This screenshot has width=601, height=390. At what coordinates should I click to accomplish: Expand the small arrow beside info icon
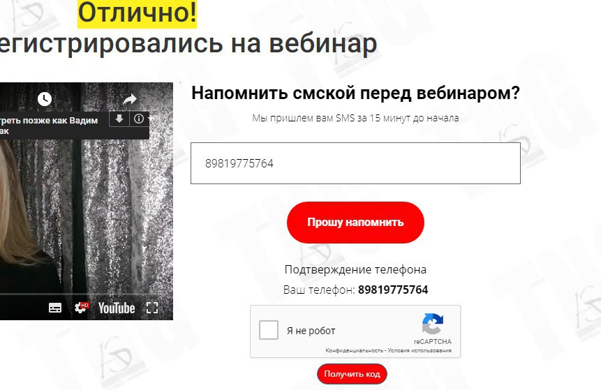(151, 119)
